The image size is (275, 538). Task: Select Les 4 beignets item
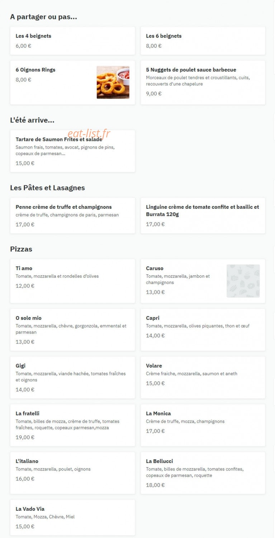point(72,41)
